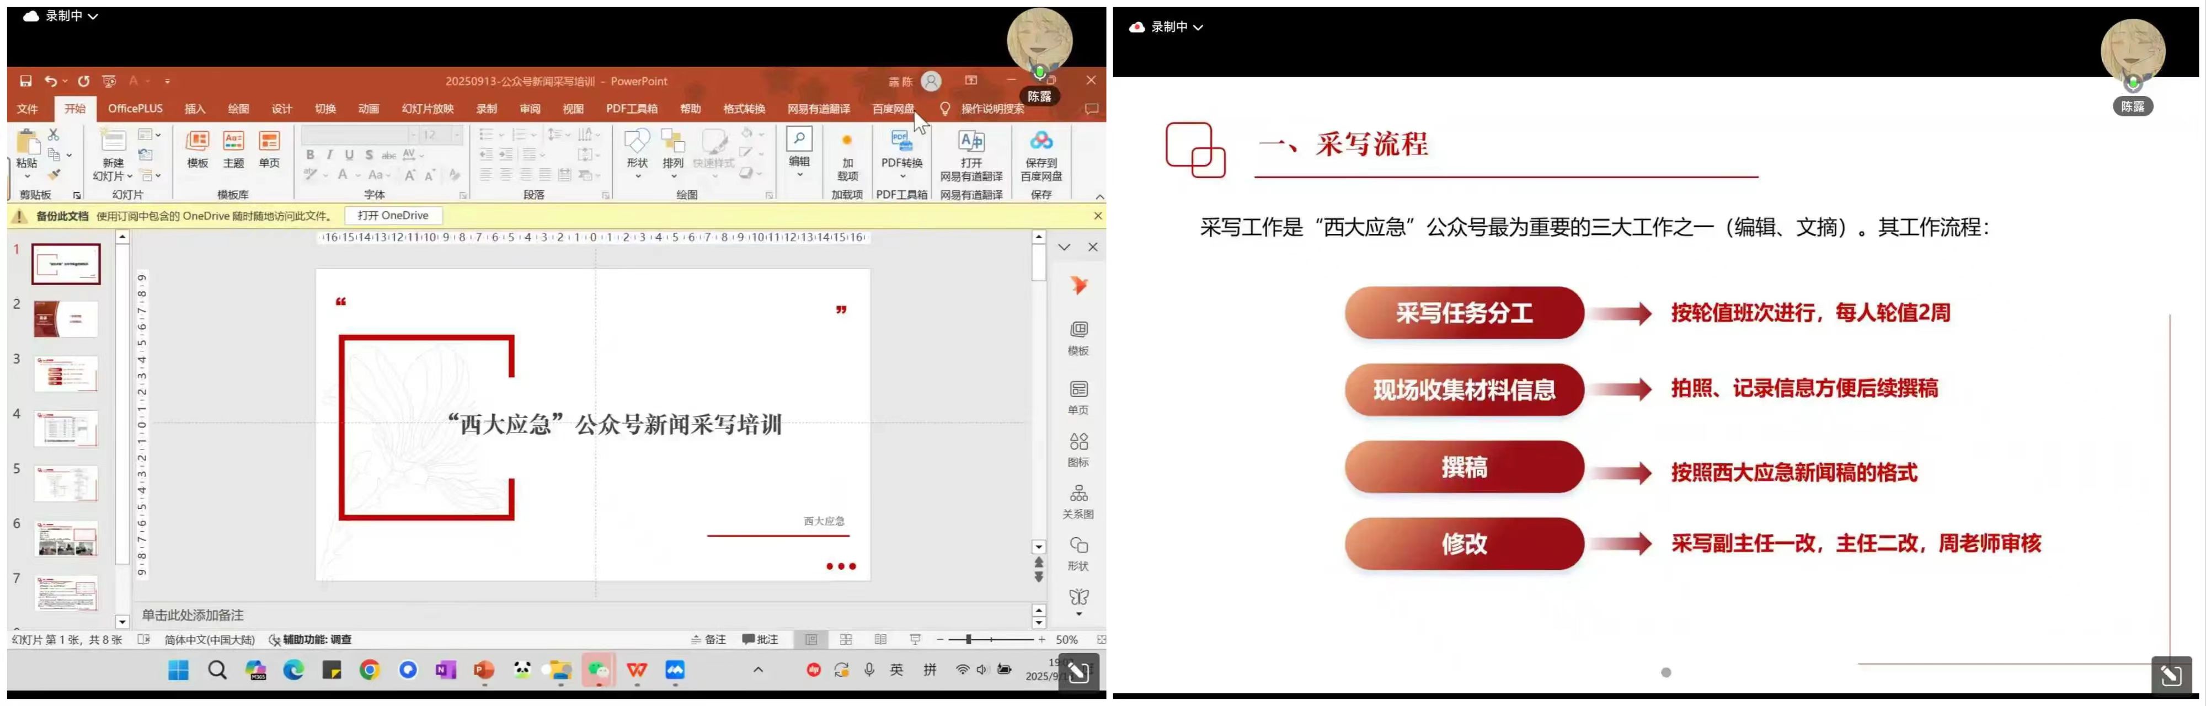Viewport: 2206px width, 706px height.
Task: Open the 新建幻灯片 dropdown arrow
Action: [130, 176]
